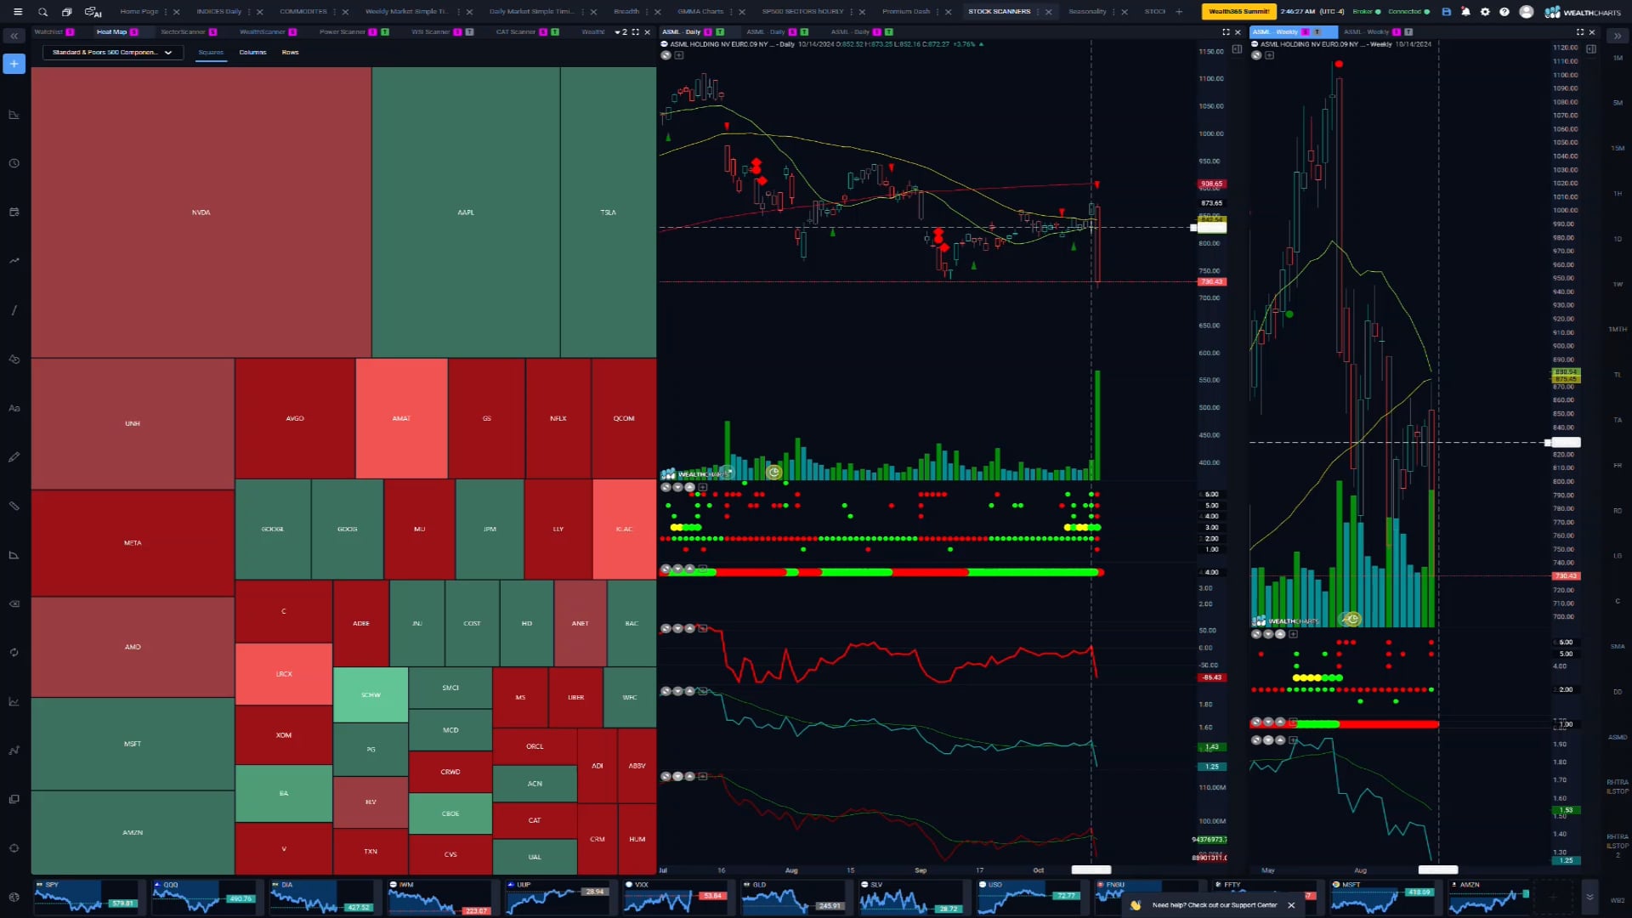
Task: Open the help question mark
Action: point(1504,12)
